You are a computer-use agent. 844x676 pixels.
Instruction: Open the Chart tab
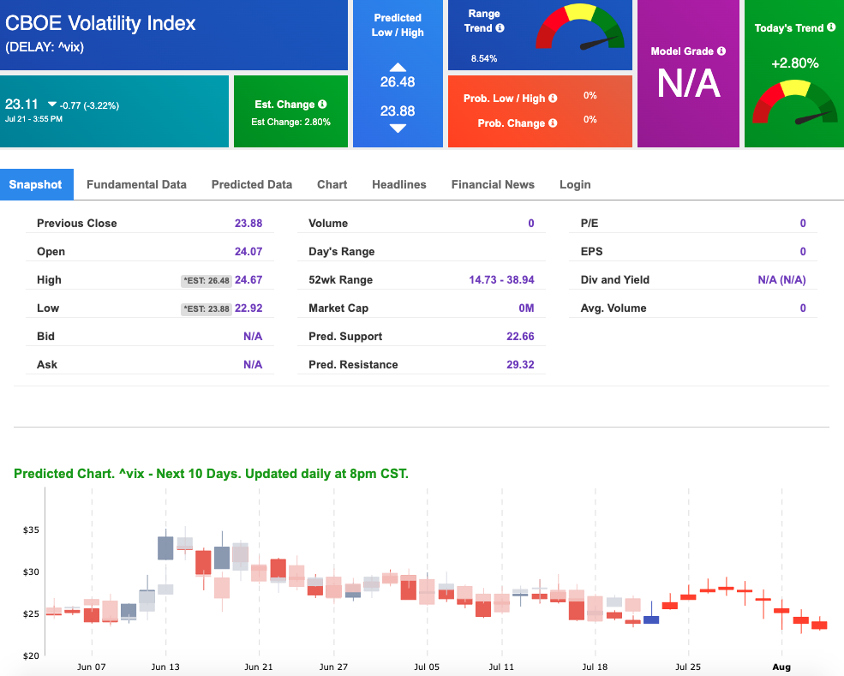click(x=332, y=184)
